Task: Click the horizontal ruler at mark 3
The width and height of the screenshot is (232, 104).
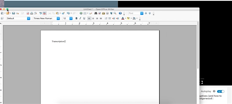Action: point(93,23)
